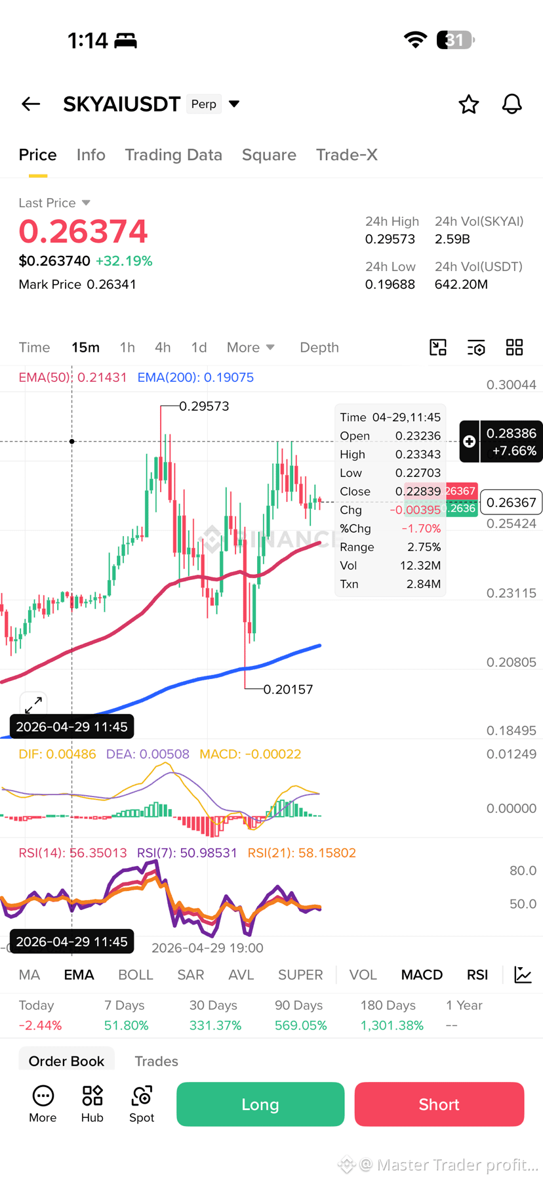
Task: Tap the sleep focus bed icon
Action: pyautogui.click(x=126, y=41)
